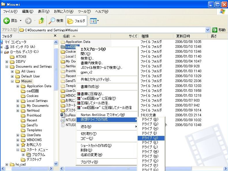
Task: Select the お気に入り star folder icon in tree
Action: coord(23,145)
